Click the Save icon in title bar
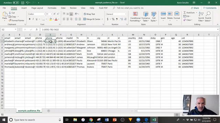The width and height of the screenshot is (220, 123). tap(23, 3)
